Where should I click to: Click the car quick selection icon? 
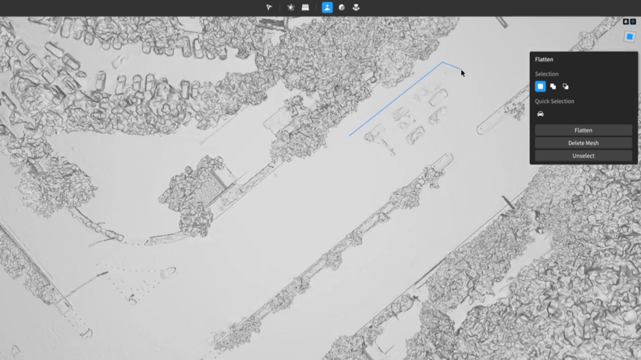541,114
